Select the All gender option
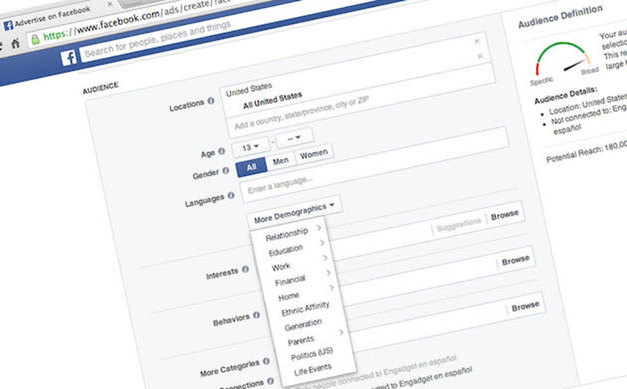This screenshot has height=389, width=627. (x=252, y=166)
